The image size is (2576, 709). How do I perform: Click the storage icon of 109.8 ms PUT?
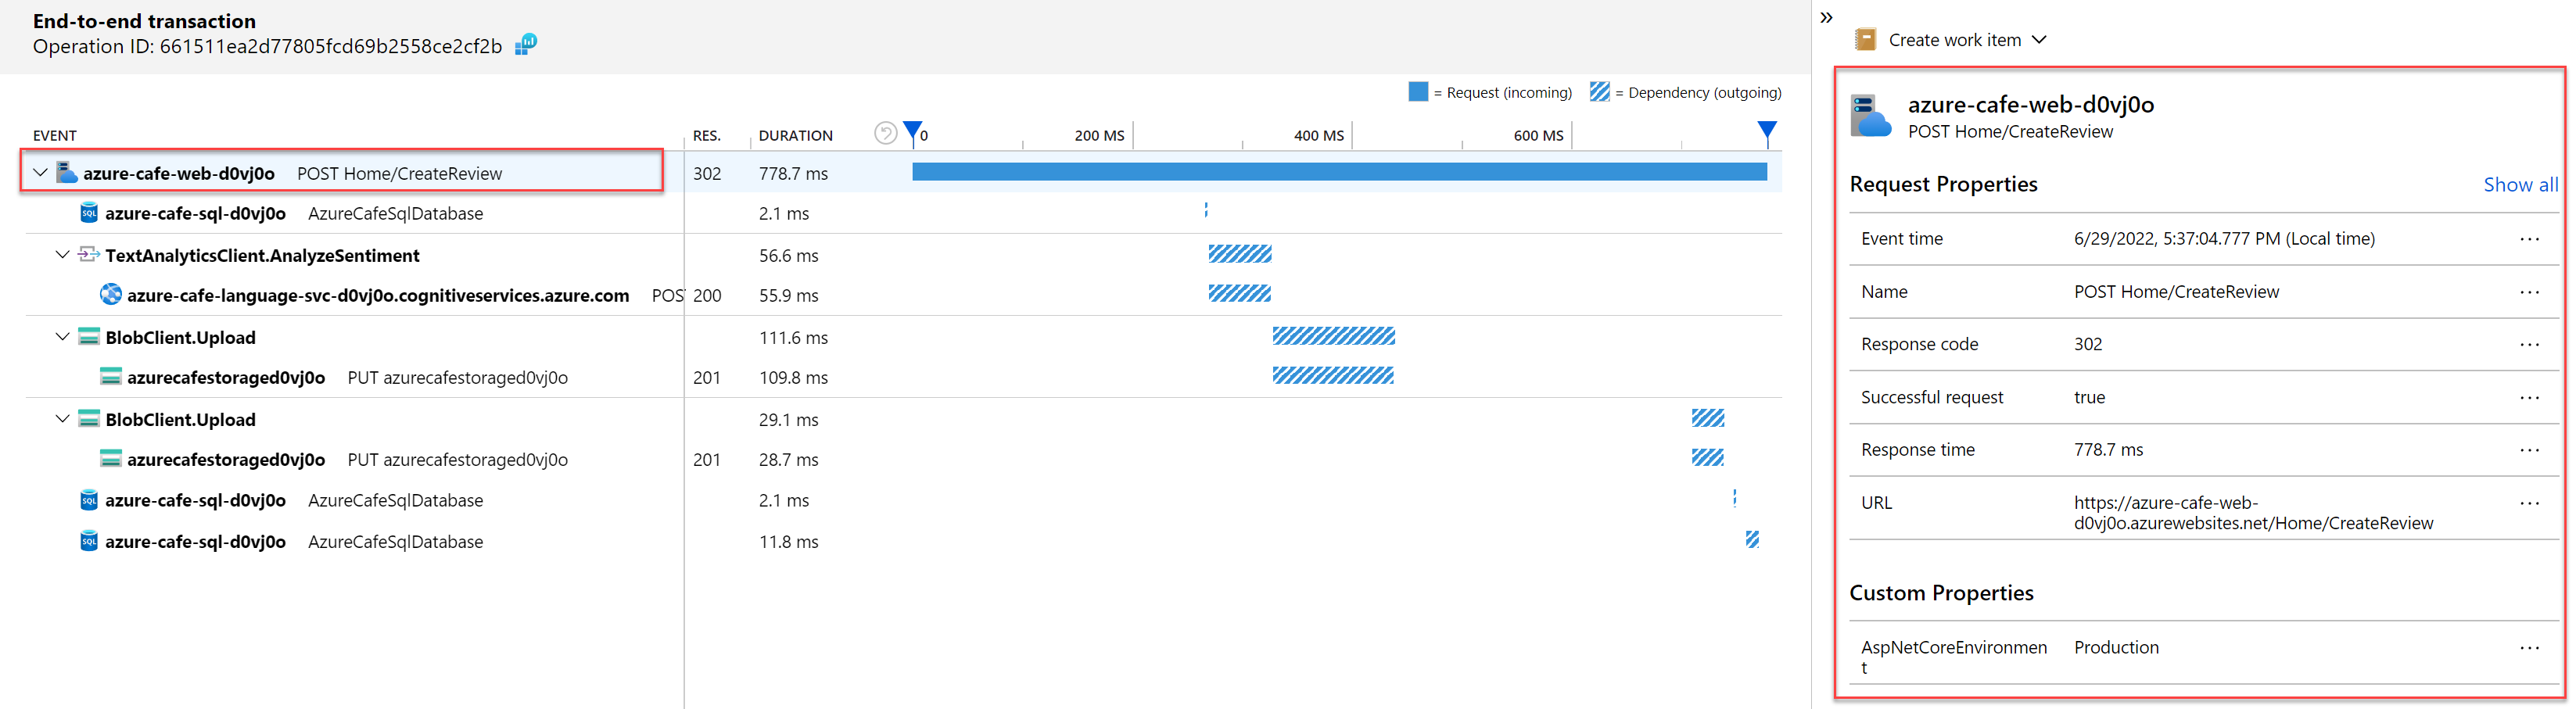(x=110, y=377)
